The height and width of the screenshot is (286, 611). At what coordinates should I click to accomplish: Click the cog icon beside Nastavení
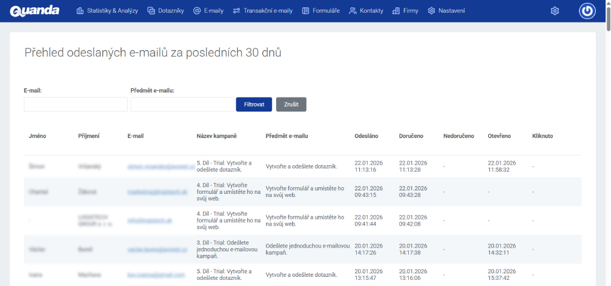tap(431, 11)
